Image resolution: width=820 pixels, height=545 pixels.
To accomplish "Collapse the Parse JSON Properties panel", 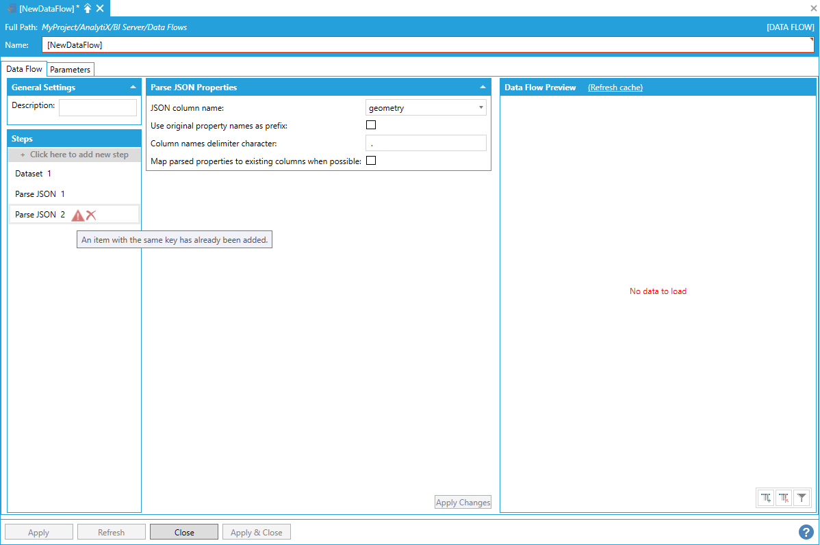I will (x=483, y=88).
